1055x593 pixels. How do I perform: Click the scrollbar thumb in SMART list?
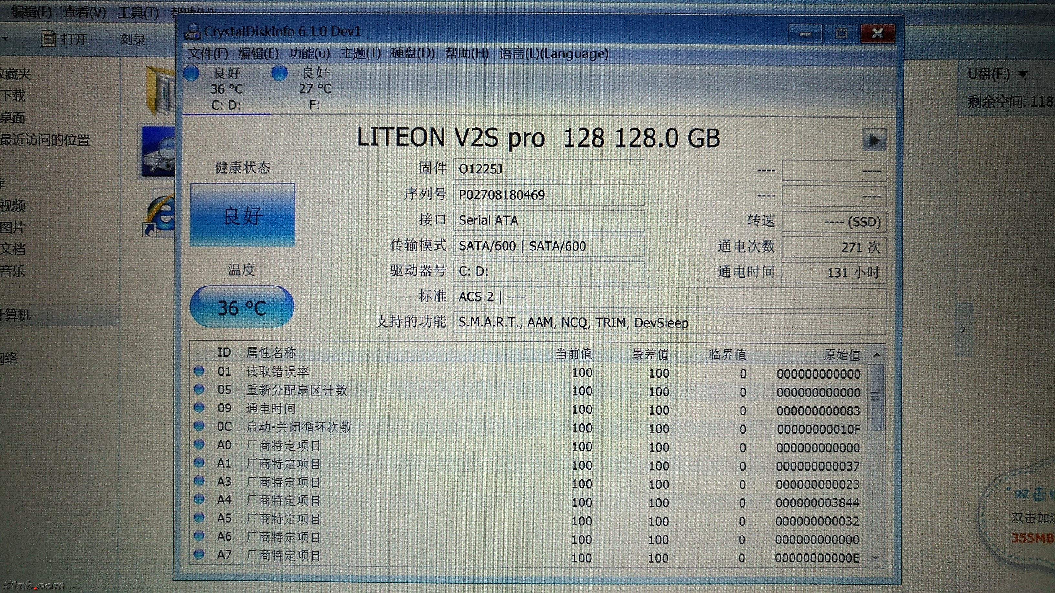(x=875, y=397)
